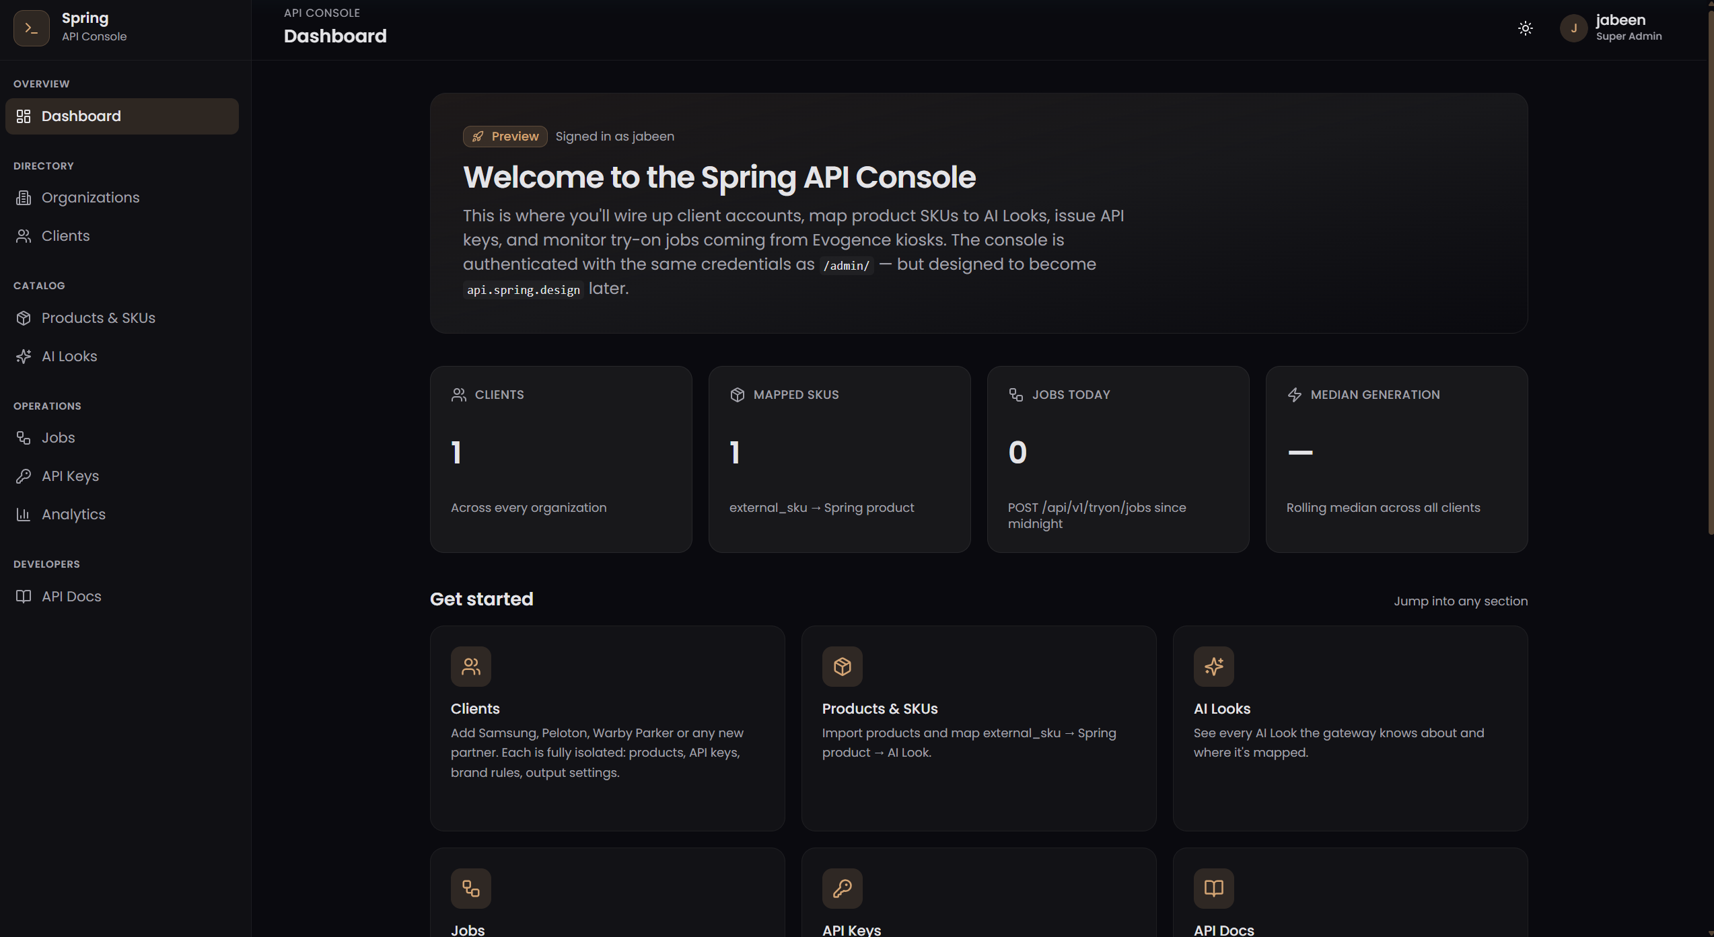Click the Products & SKUs box icon in sidebar

[x=24, y=318]
